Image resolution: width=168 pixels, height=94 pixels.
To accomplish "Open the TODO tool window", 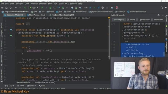I will (20, 86).
